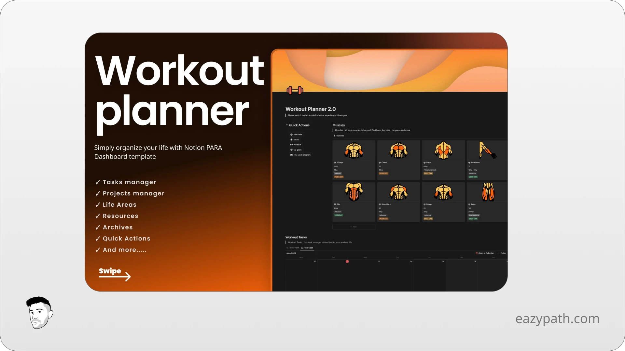The width and height of the screenshot is (625, 351).
Task: Click the list icon beside Today Task
Action: (287, 248)
